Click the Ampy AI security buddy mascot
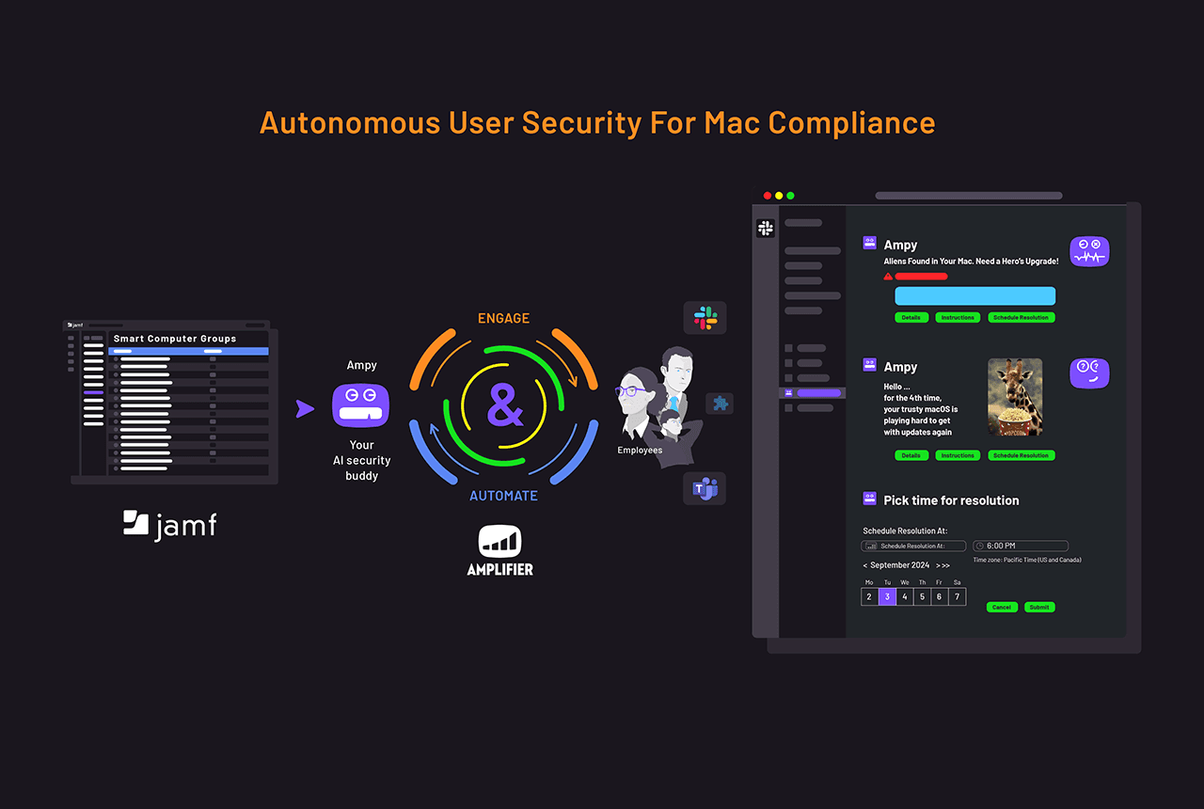The width and height of the screenshot is (1204, 809). 360,405
